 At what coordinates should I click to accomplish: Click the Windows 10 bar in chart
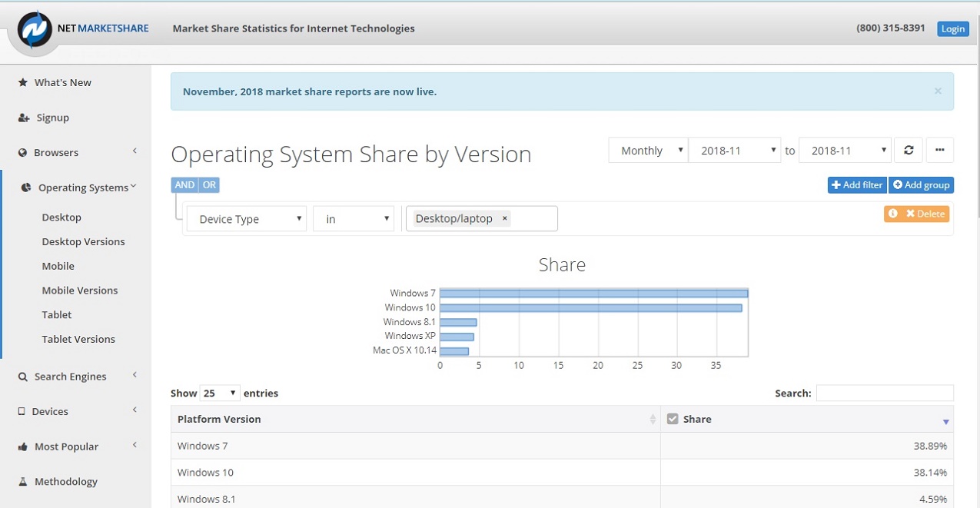click(590, 308)
